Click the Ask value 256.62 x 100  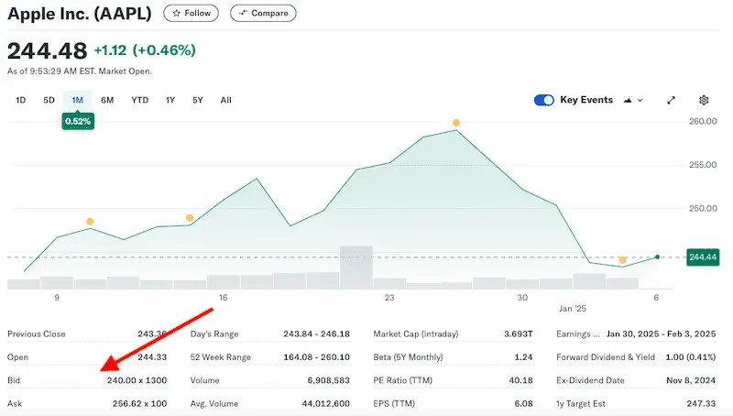click(140, 403)
